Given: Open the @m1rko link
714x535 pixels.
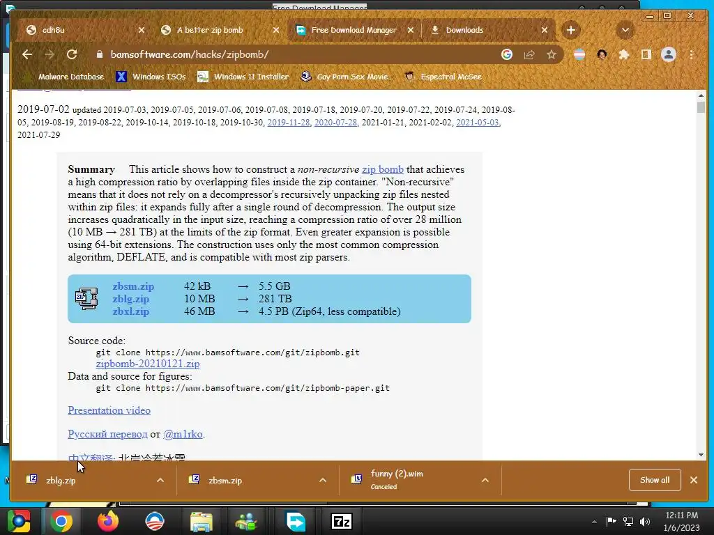Looking at the screenshot, I should point(183,434).
